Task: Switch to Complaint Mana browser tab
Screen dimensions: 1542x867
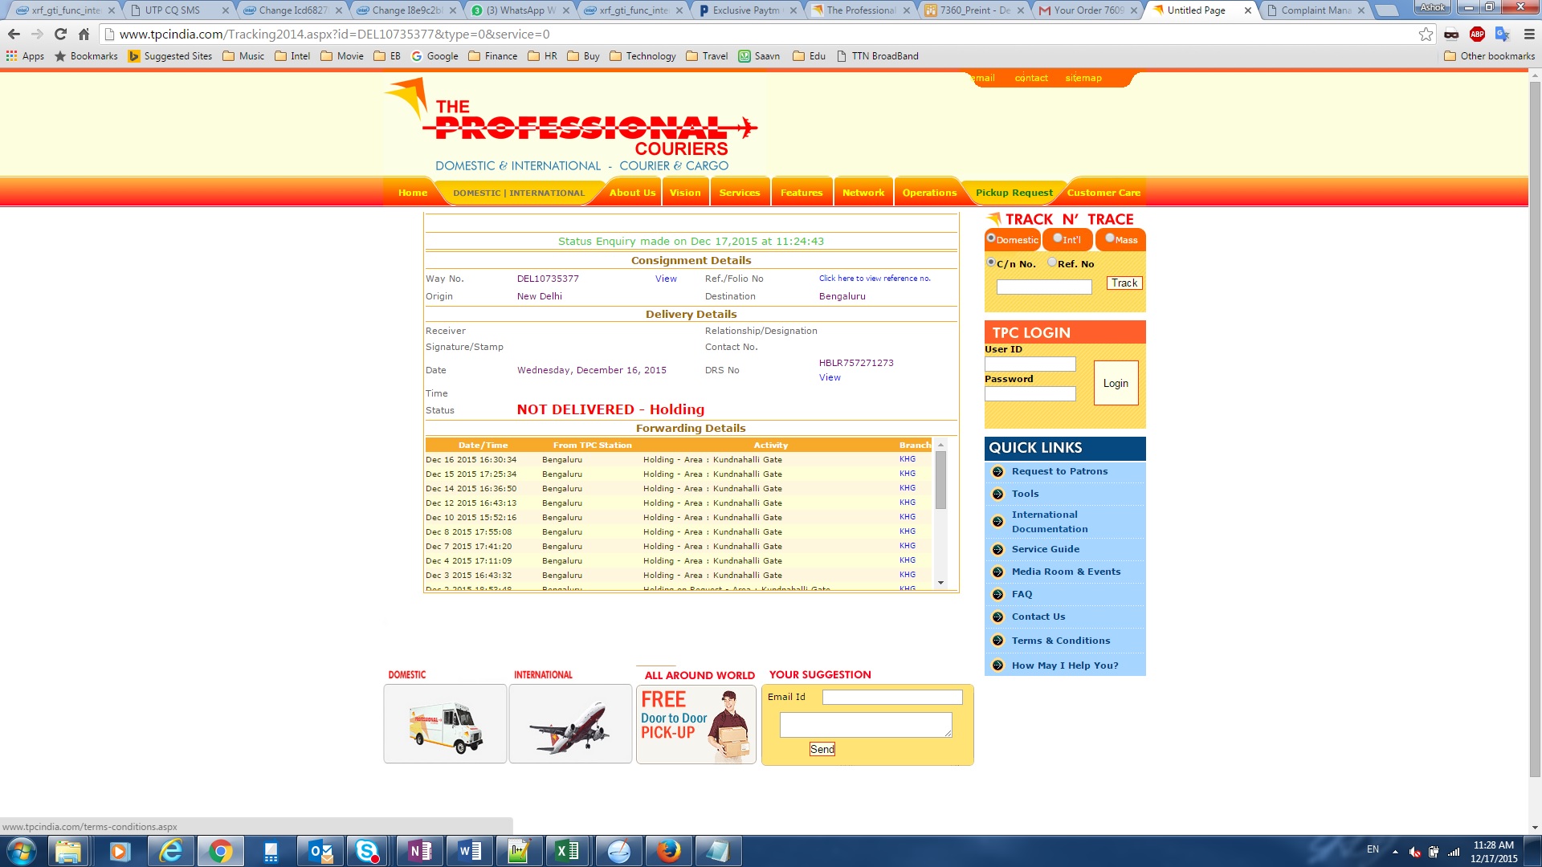Action: pos(1315,10)
